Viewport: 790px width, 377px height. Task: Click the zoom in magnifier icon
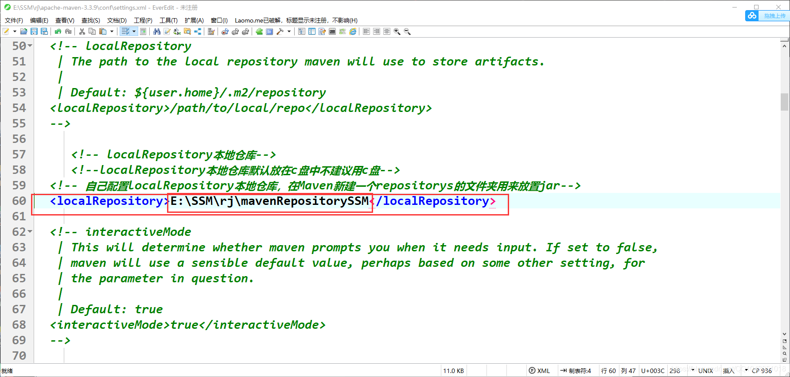(x=397, y=31)
